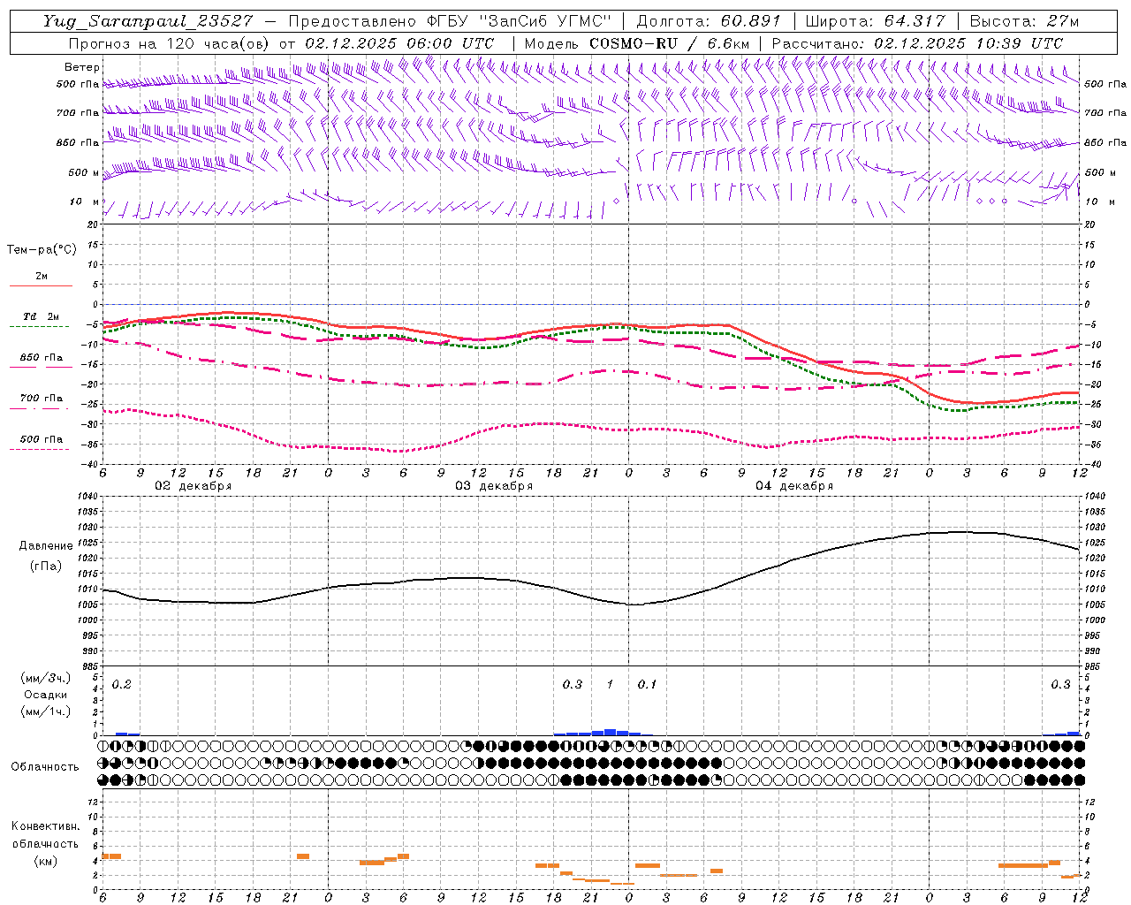This screenshot has height=905, width=1131.
Task: Click the latitude value 'Широта: 64.317'
Action: (x=876, y=21)
